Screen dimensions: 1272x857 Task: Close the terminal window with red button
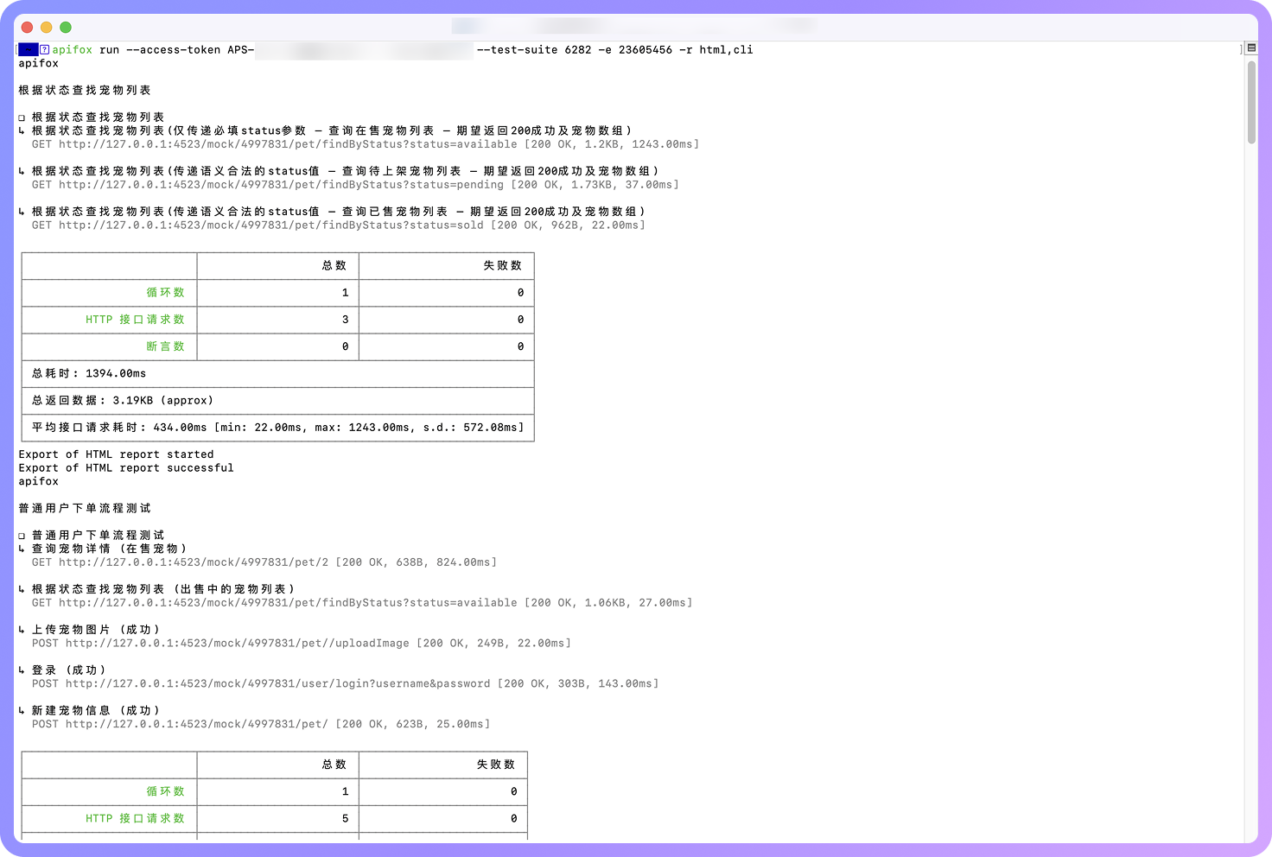click(x=27, y=28)
